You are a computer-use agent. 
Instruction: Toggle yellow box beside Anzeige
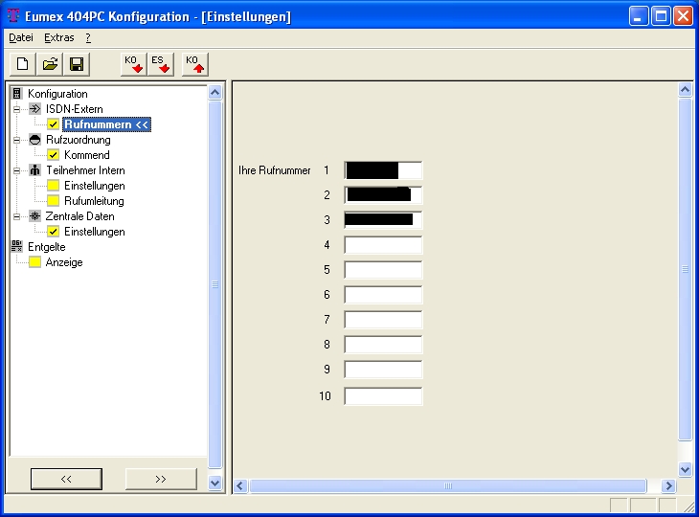tap(34, 262)
